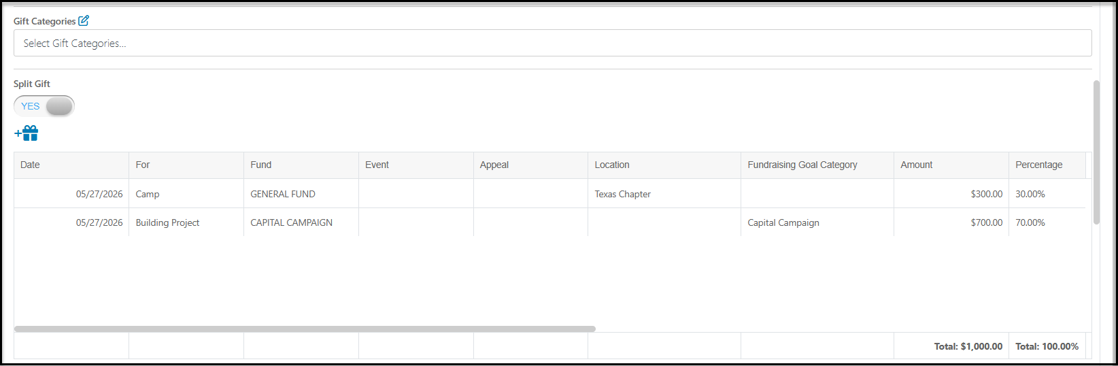Click the 30.00% percentage cell
Image resolution: width=1118 pixels, height=366 pixels.
[1047, 194]
